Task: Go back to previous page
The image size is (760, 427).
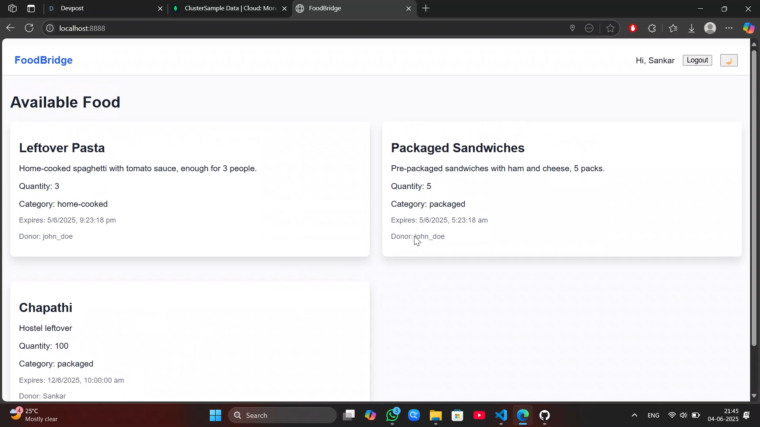Action: pyautogui.click(x=10, y=28)
